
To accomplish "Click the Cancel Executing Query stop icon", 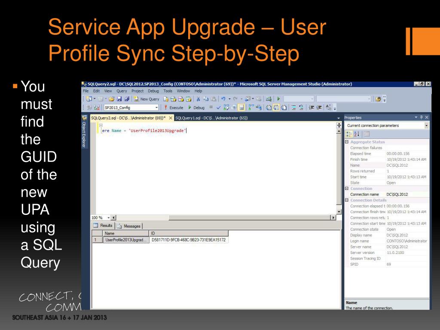I will click(x=211, y=107).
